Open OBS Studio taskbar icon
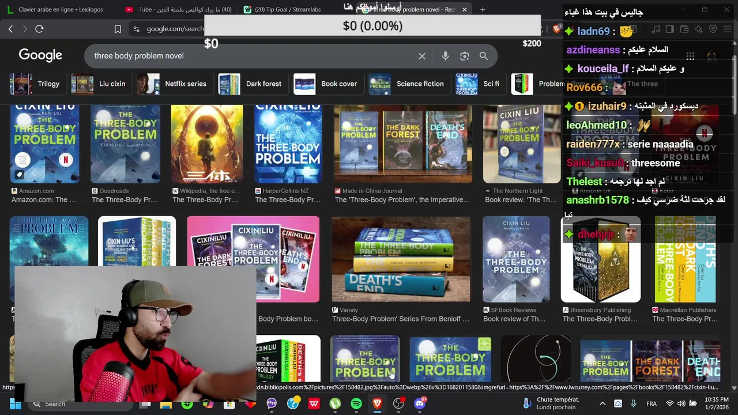 [x=398, y=404]
